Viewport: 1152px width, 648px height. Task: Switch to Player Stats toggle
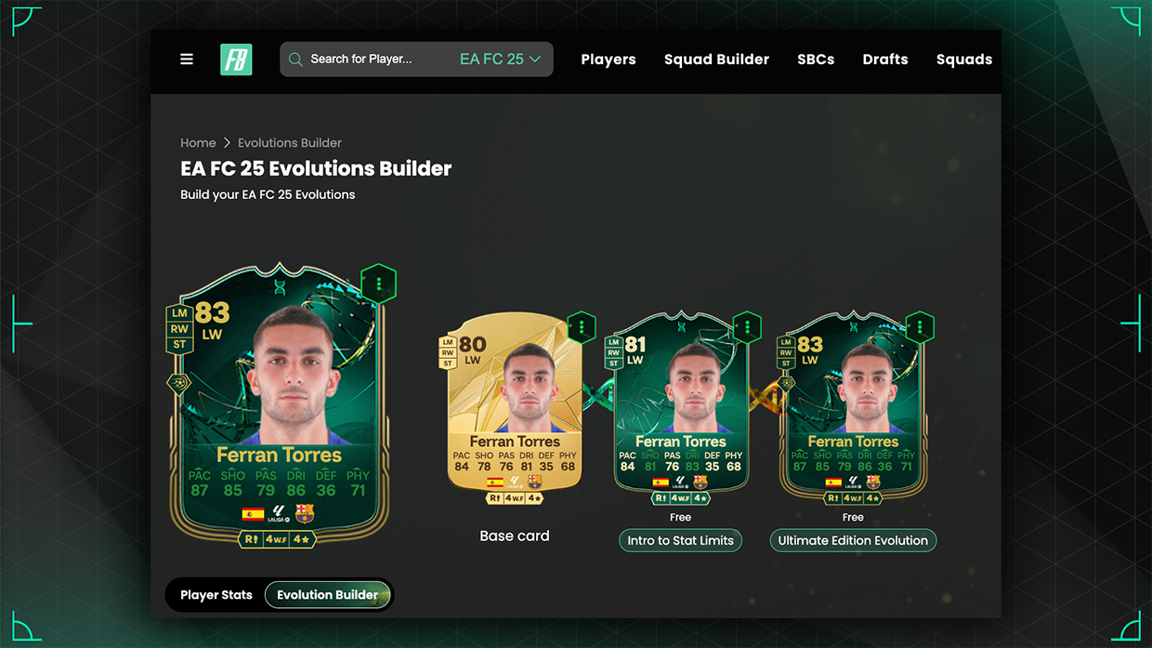pos(216,595)
